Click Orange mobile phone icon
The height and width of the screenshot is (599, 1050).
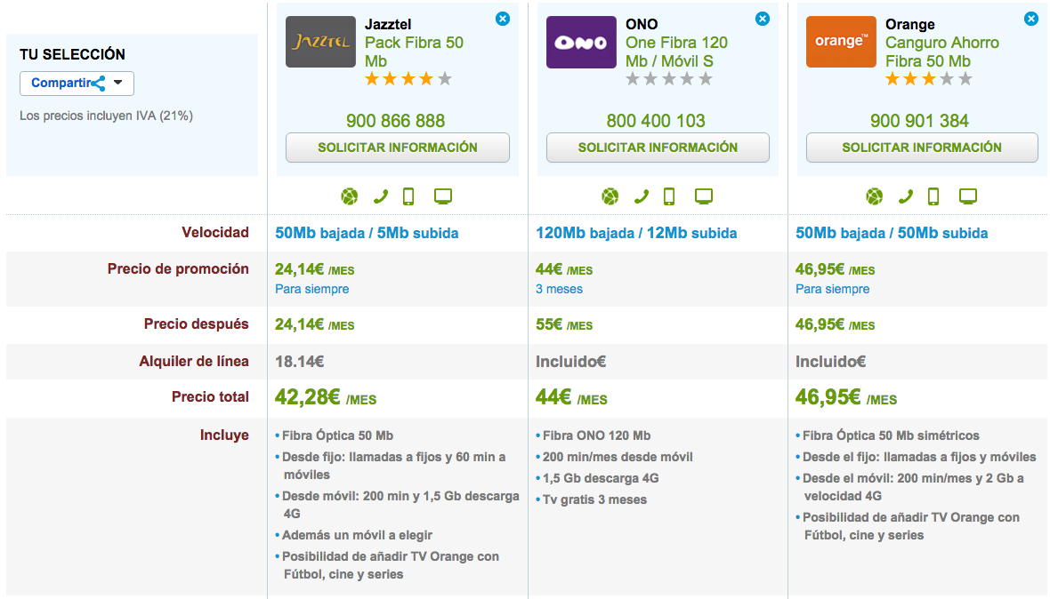click(x=933, y=196)
